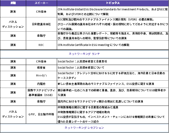This screenshot has height=133, width=169.
Task: Click 講演 cell in the Moody's row
Action: 13,76
